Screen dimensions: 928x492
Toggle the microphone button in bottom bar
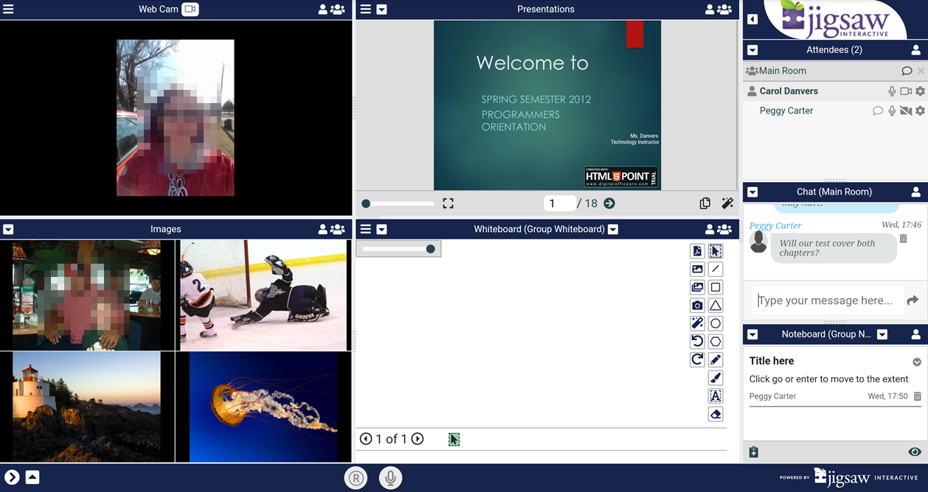point(390,478)
